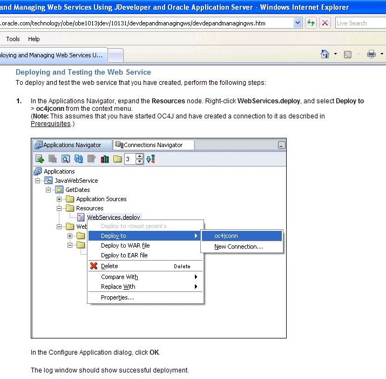This screenshot has width=386, height=379.
Task: Switch to the Connections Navigator tab
Action: click(153, 145)
